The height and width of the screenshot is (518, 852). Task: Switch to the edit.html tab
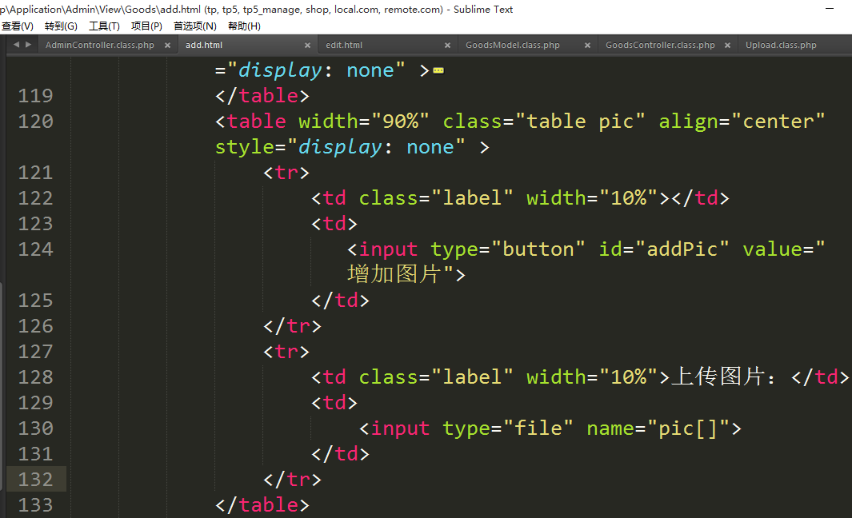pyautogui.click(x=344, y=46)
